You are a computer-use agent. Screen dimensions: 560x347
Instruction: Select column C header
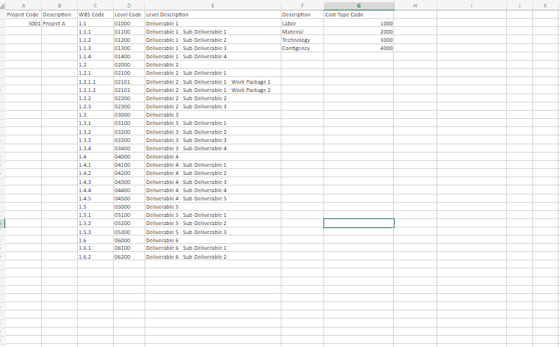tap(95, 5)
